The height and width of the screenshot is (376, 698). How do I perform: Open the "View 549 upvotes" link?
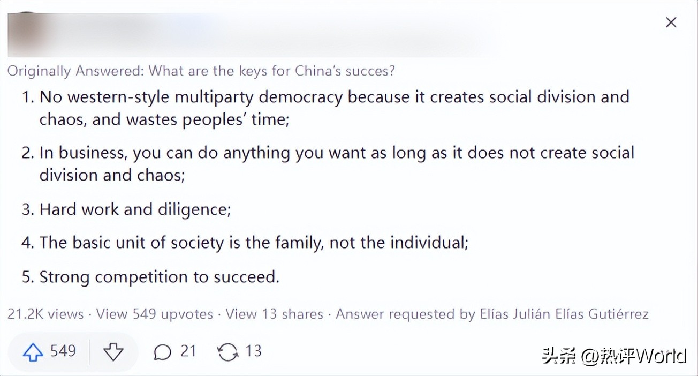point(154,314)
